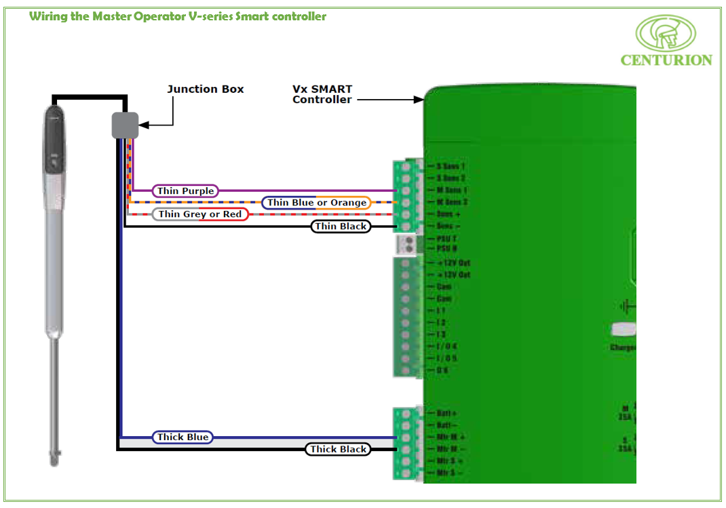Click the CENTURION brand name text
The width and height of the screenshot is (726, 508).
(x=666, y=60)
